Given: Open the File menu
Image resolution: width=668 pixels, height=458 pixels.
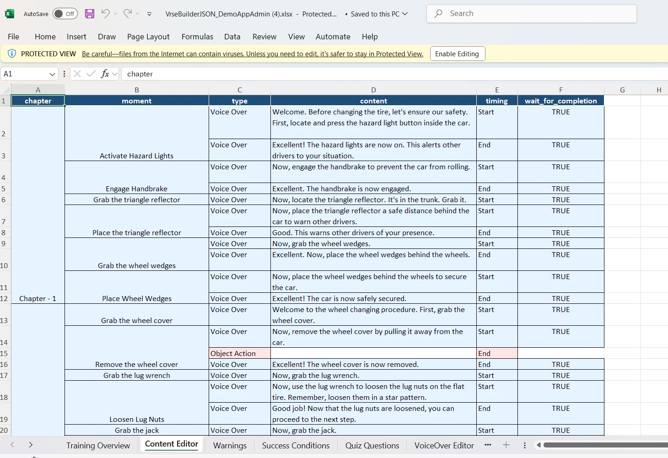Looking at the screenshot, I should [14, 37].
